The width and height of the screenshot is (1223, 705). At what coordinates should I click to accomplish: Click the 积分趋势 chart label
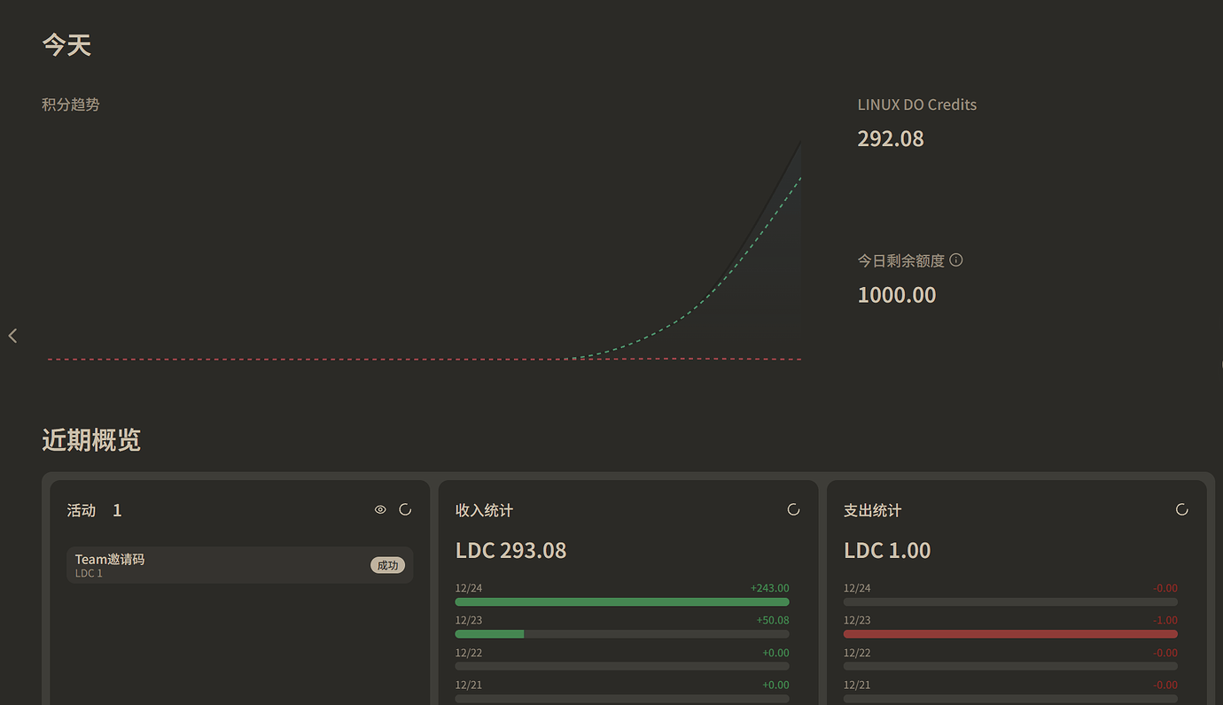(x=71, y=105)
